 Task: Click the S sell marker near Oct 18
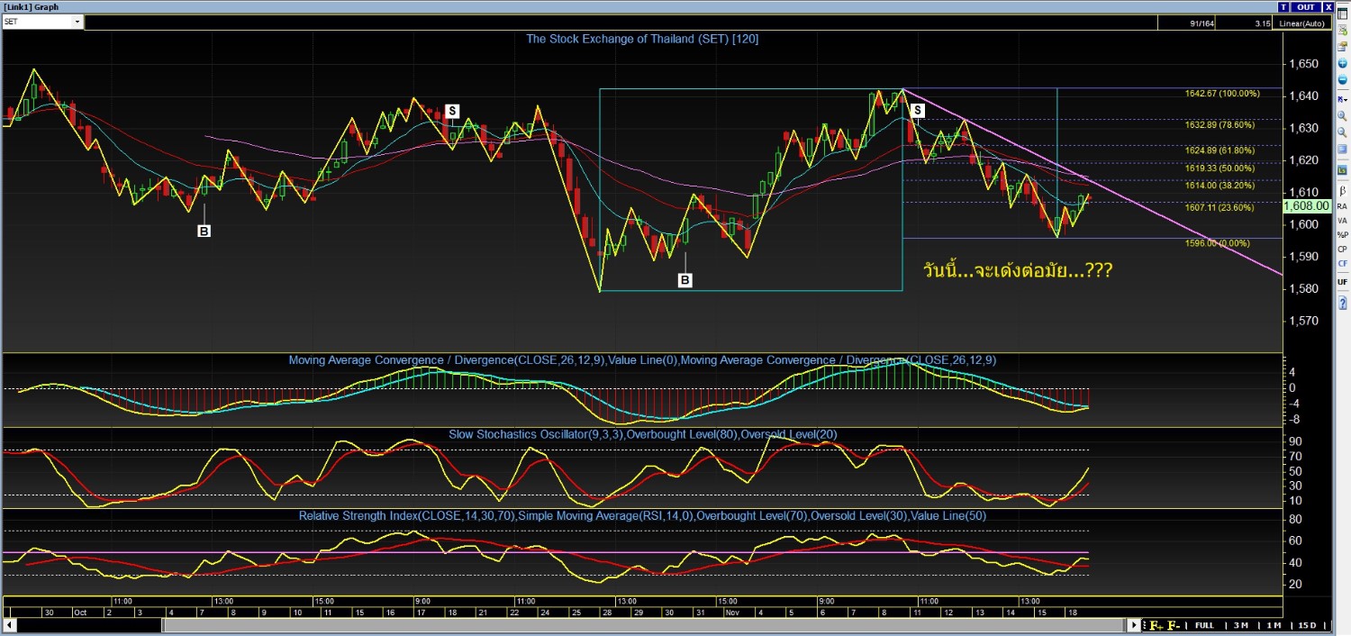(x=452, y=111)
